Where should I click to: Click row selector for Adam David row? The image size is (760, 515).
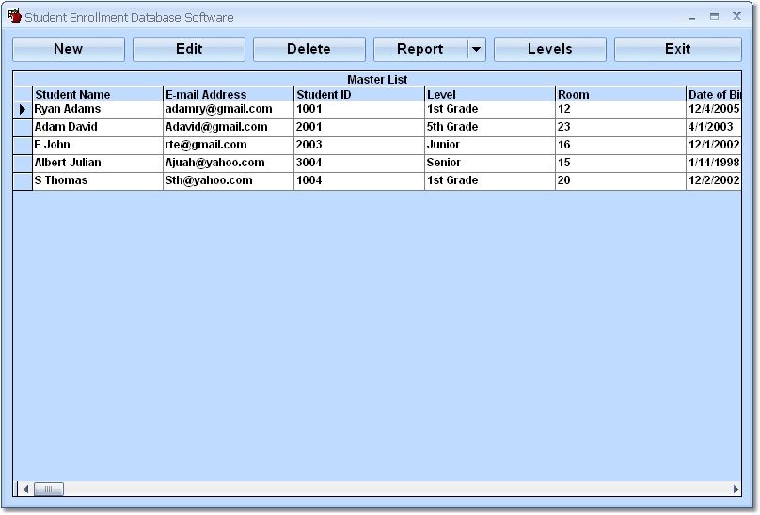pyautogui.click(x=23, y=128)
